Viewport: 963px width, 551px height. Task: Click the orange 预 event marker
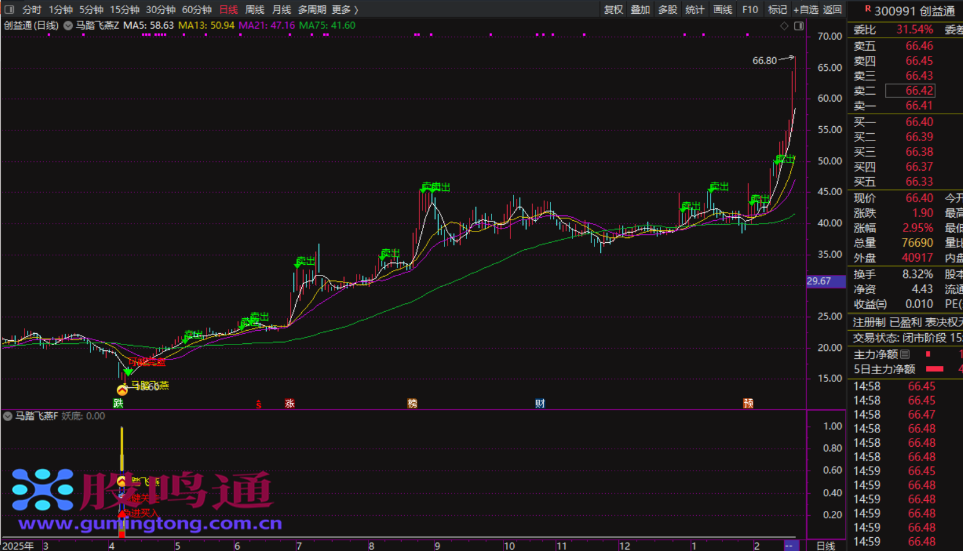click(748, 403)
